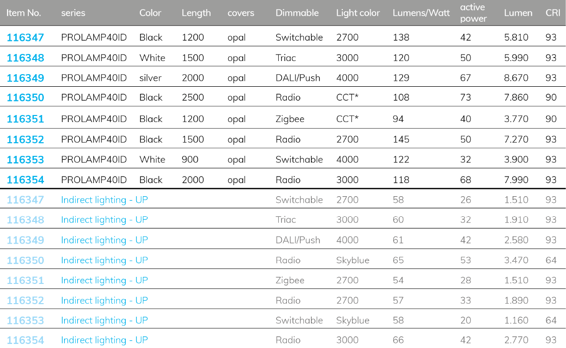Click the Item No. column header

[24, 13]
